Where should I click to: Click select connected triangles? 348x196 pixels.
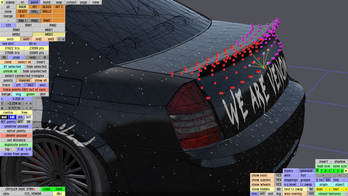24,76
